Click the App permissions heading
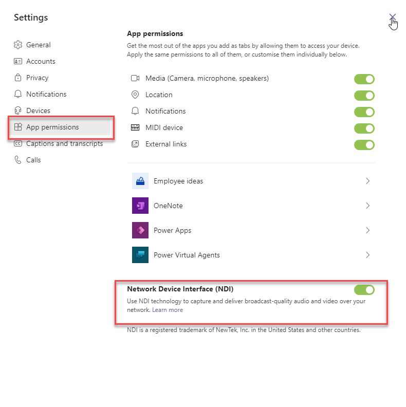Image resolution: width=406 pixels, height=407 pixels. pyautogui.click(x=155, y=33)
